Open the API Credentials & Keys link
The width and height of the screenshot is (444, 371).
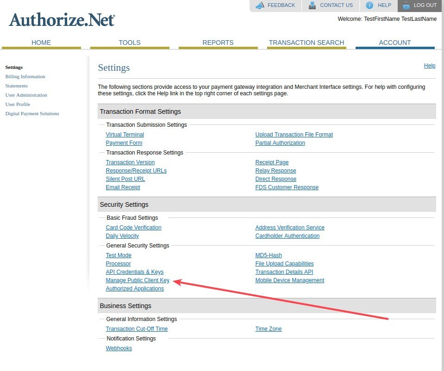click(x=135, y=272)
